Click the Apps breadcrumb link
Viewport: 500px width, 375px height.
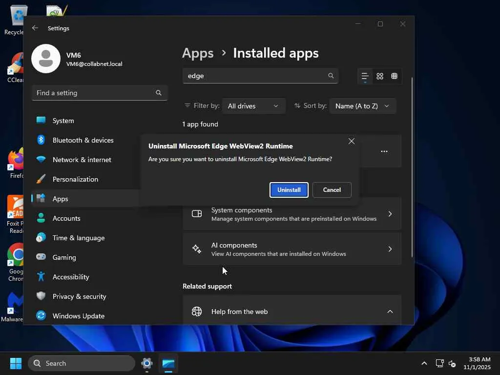click(198, 53)
